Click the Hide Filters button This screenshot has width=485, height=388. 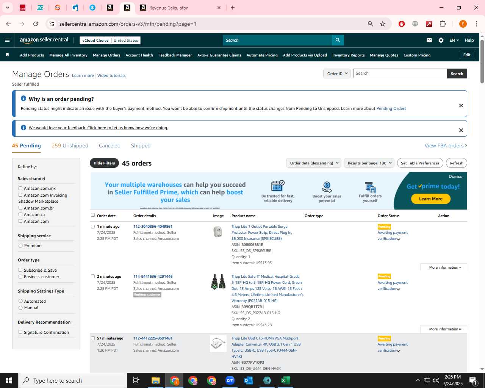pyautogui.click(x=104, y=163)
